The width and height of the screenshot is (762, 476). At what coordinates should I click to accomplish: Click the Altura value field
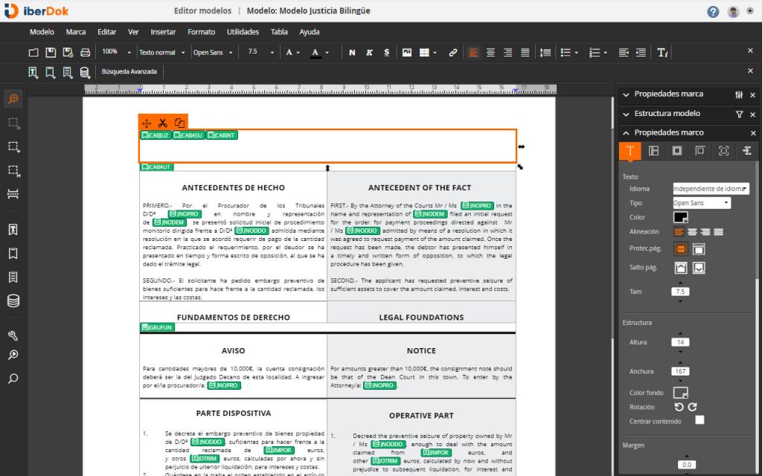(x=680, y=342)
